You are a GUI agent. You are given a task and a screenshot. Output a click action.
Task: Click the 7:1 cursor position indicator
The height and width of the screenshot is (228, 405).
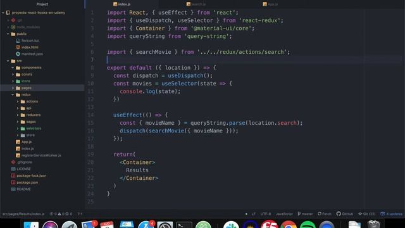pos(80,214)
